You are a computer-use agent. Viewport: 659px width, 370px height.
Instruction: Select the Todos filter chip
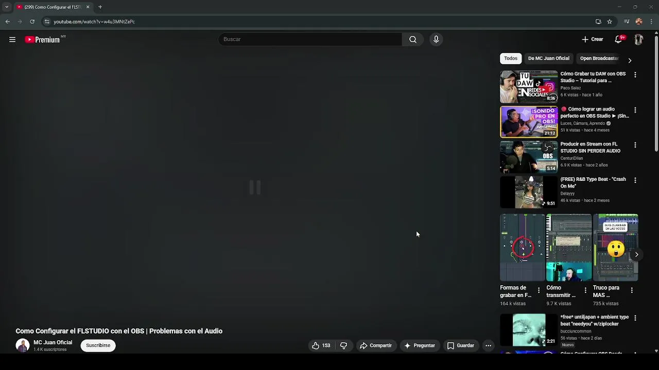(511, 59)
